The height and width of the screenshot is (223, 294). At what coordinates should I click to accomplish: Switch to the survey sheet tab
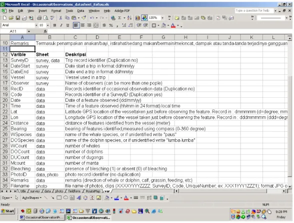coord(35,191)
